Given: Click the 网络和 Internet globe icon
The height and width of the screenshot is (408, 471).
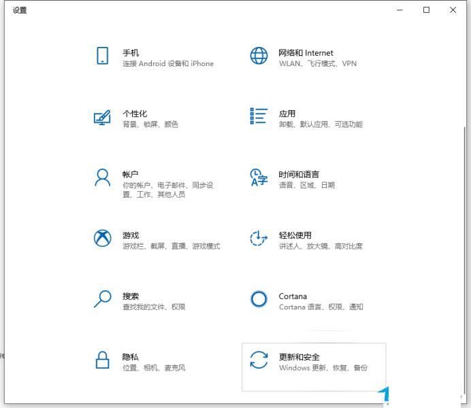Looking at the screenshot, I should (x=259, y=56).
